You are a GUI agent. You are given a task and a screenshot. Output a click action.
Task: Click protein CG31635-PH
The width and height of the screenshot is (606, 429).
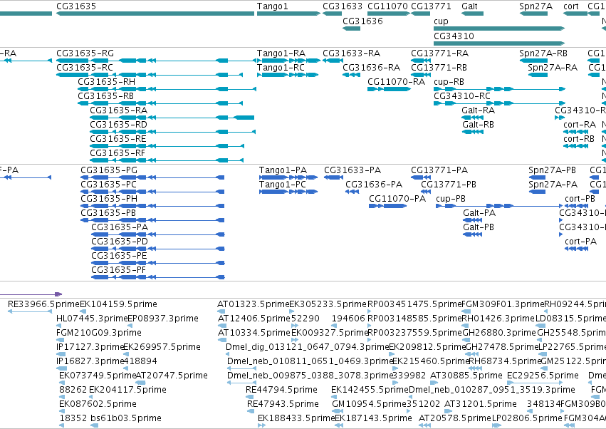(109, 199)
